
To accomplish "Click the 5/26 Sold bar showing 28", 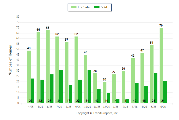I will [156, 88].
